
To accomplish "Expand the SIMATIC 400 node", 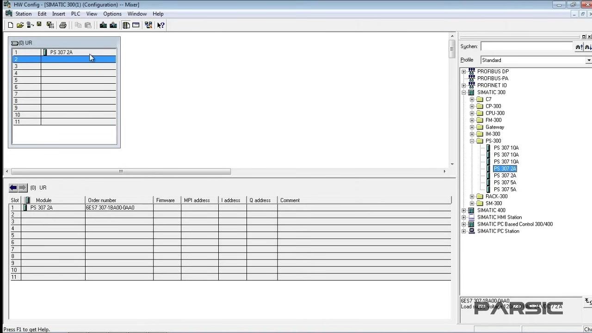I will (x=464, y=210).
